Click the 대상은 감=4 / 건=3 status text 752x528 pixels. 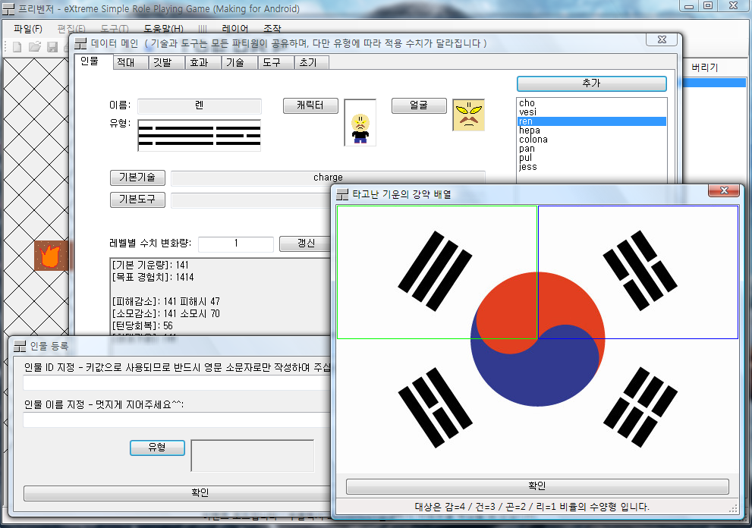532,507
